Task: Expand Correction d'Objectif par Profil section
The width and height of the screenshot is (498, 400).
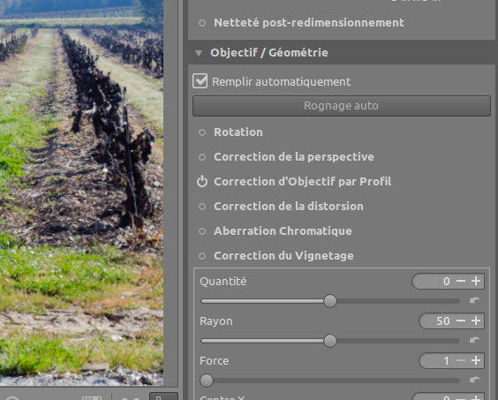Action: point(302,182)
